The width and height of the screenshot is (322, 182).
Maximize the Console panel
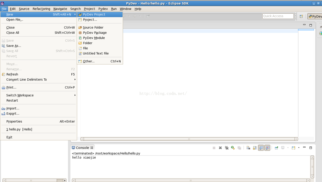311,148
